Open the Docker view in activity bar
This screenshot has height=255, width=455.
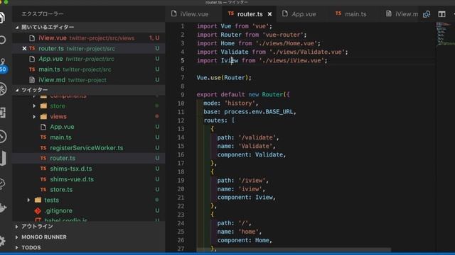[x=3, y=208]
